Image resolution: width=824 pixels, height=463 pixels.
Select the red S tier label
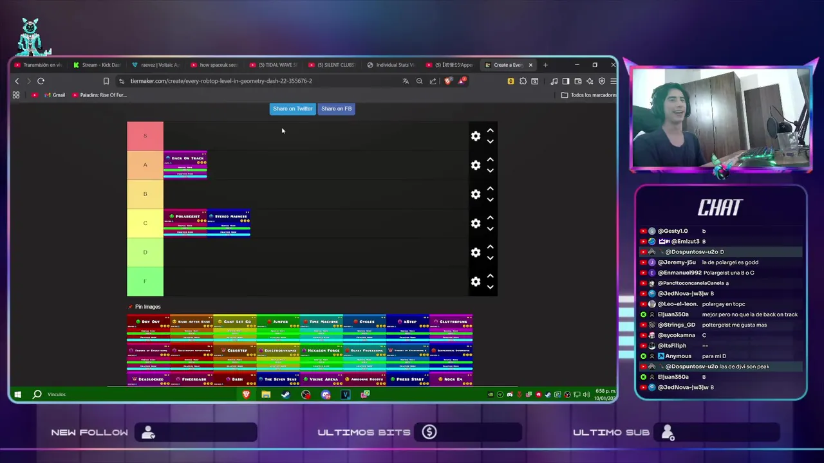point(145,136)
